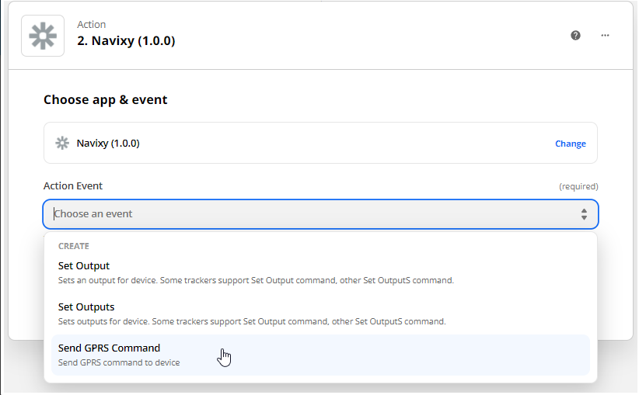Select the Set Output event

(321, 273)
